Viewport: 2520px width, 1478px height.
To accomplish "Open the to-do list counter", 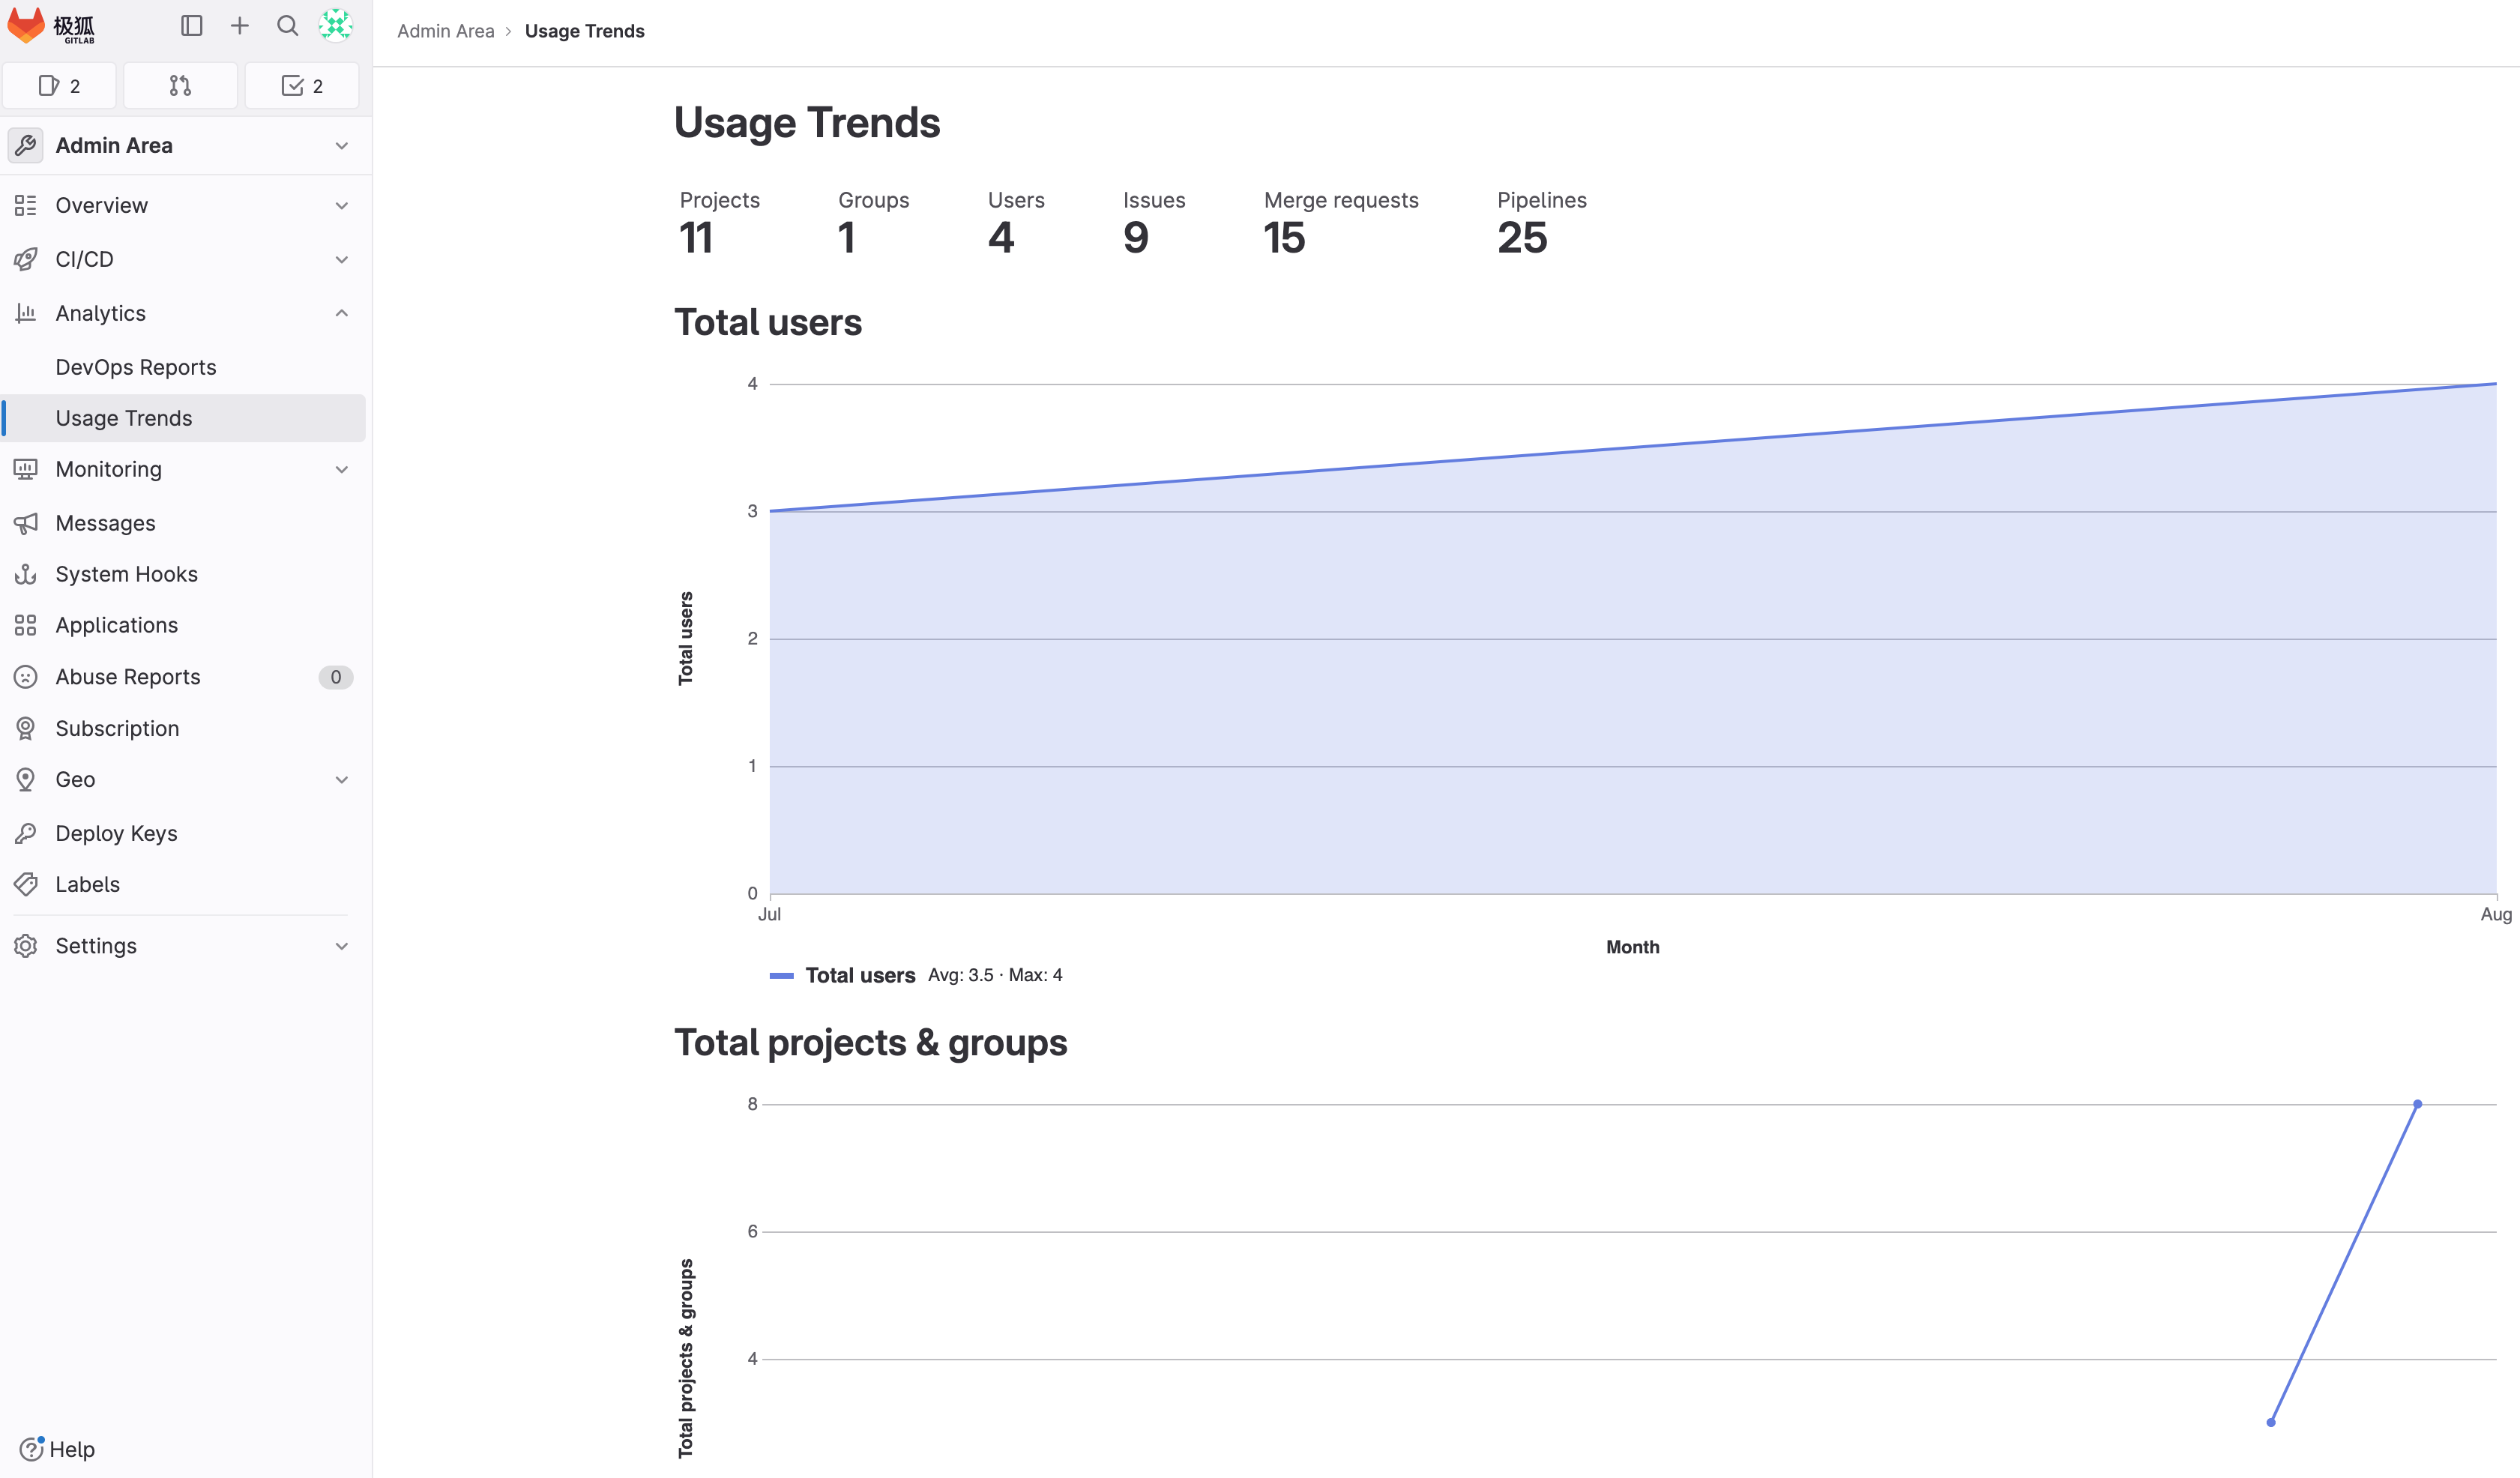I will (x=301, y=86).
